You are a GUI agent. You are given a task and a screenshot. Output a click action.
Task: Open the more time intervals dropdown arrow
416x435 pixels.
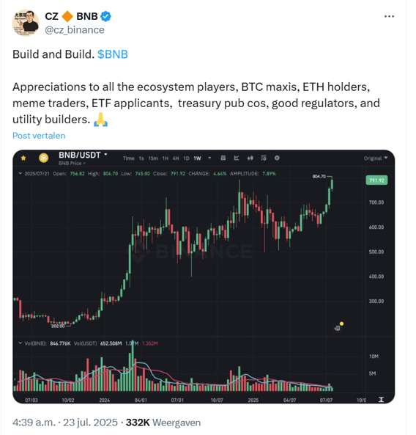click(209, 158)
